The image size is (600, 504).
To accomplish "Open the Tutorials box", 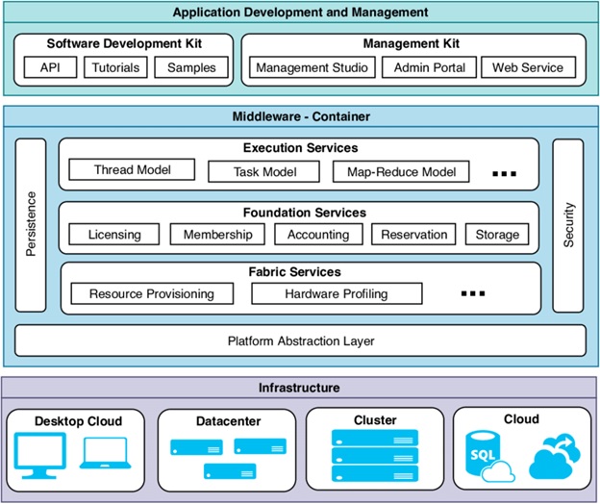I will (x=115, y=68).
